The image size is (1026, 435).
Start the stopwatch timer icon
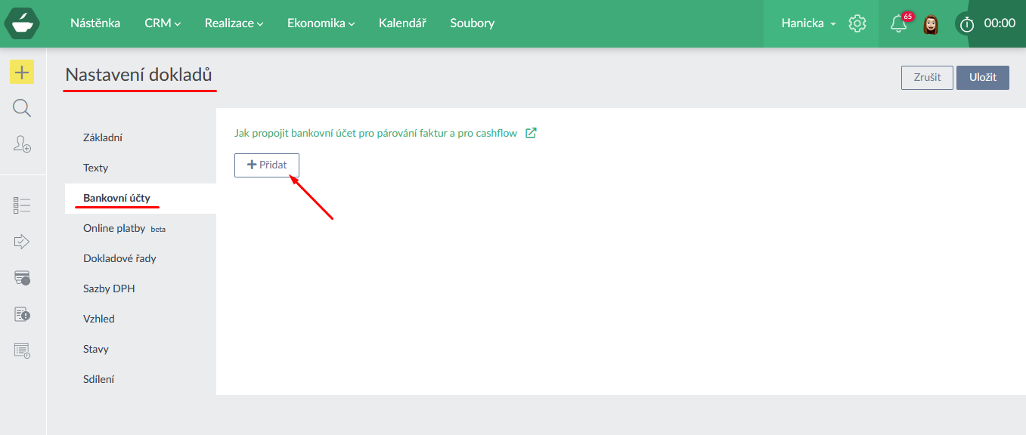pyautogui.click(x=967, y=24)
